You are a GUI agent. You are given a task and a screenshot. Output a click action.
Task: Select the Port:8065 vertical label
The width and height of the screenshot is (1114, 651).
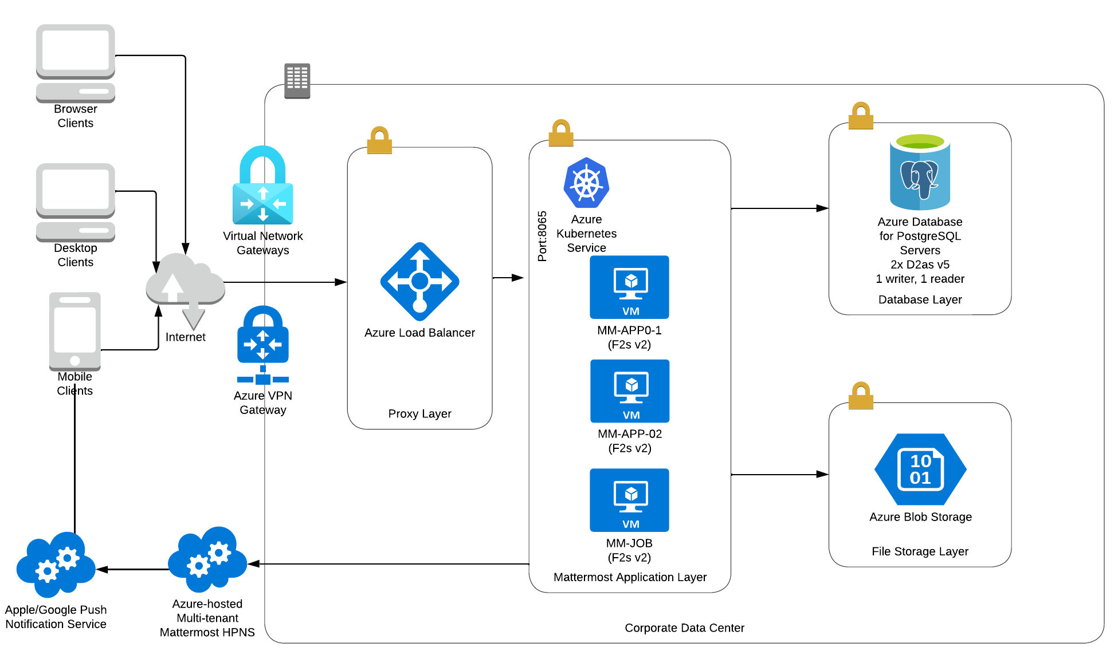point(542,236)
